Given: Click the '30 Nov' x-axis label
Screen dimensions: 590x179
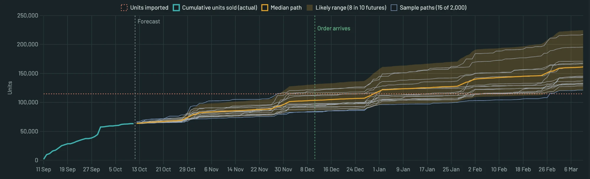Looking at the screenshot, I should pyautogui.click(x=283, y=170).
